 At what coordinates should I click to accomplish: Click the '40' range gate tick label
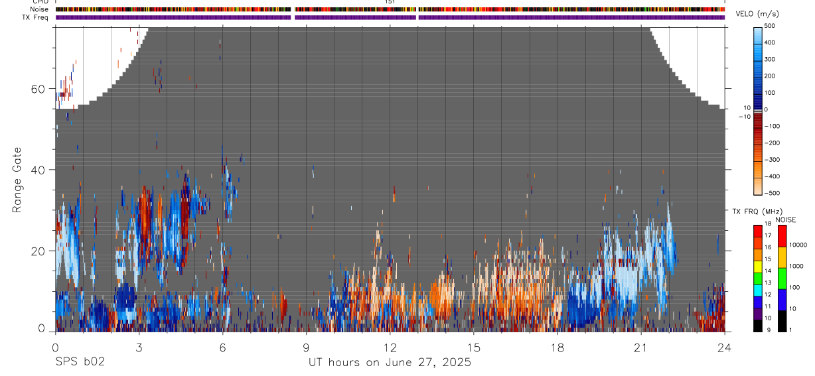38,170
